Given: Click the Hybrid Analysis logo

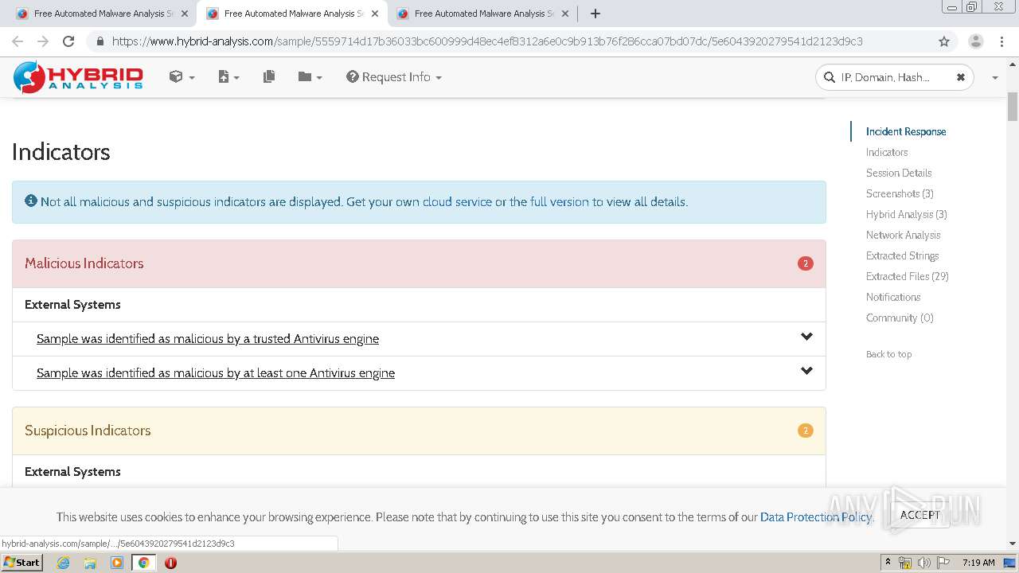Looking at the screenshot, I should [78, 77].
